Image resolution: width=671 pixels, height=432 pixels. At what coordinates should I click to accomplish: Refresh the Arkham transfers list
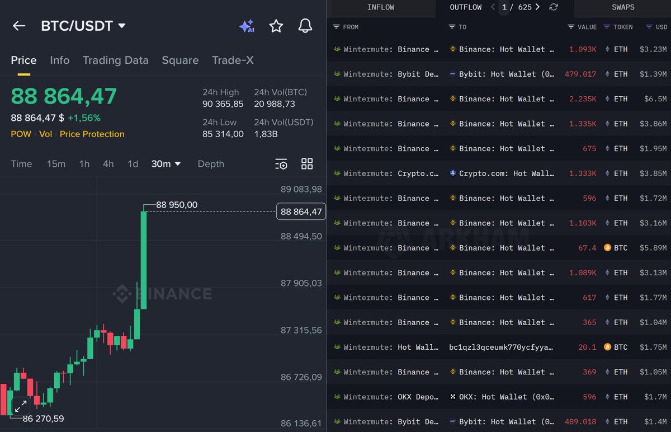click(x=554, y=7)
